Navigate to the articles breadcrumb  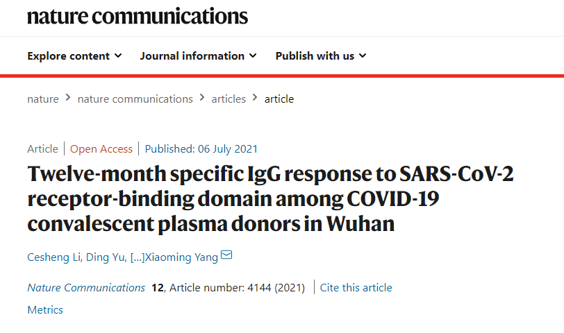[229, 99]
